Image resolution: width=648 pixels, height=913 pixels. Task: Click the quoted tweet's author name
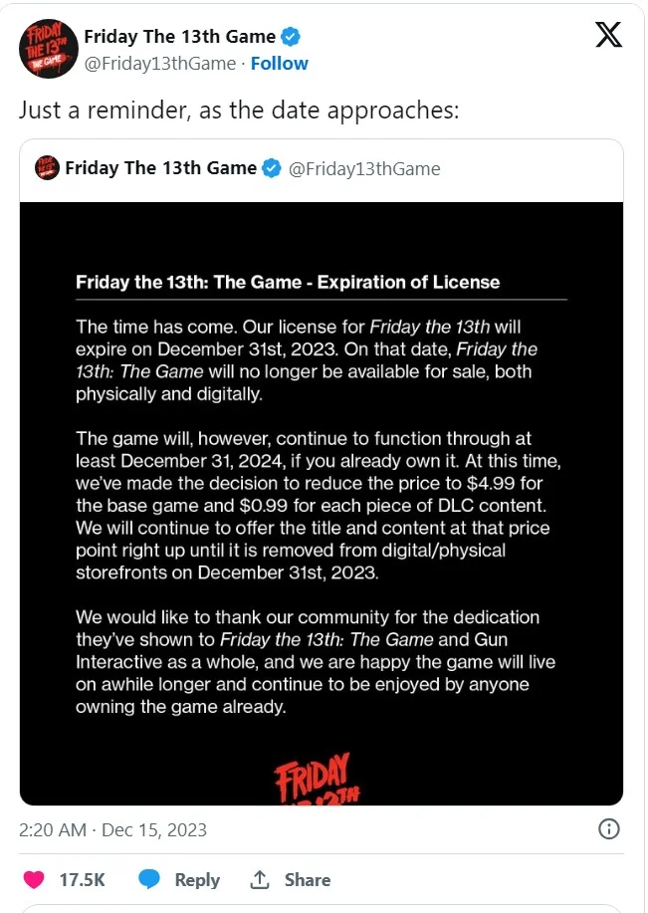click(x=160, y=168)
